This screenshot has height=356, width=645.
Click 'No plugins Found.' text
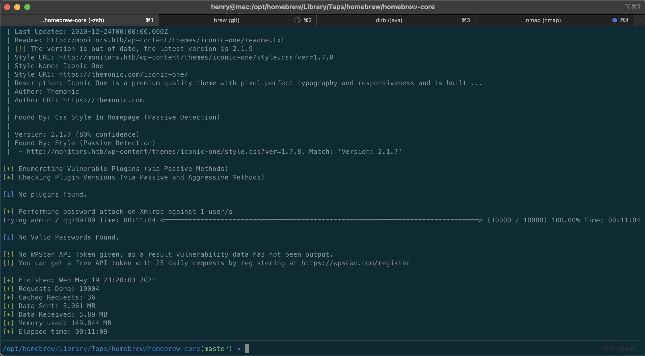52,194
